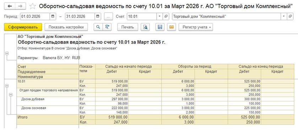Click closing balance 225 000,00 cell
The width and height of the screenshot is (298, 130).
point(244,108)
